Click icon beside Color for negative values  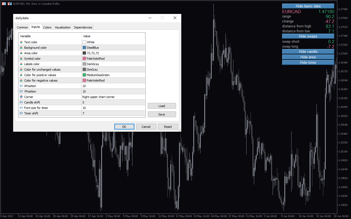point(21,80)
